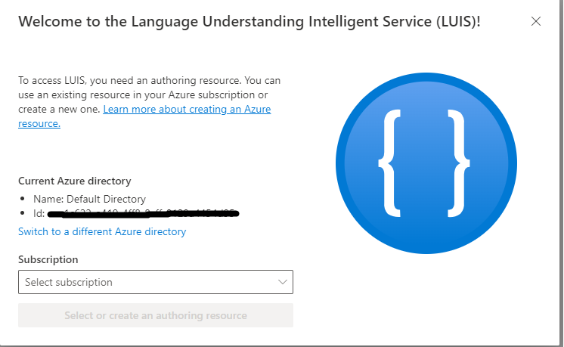Click the 'Select subscription' placeholder text
The image size is (564, 347).
pyautogui.click(x=69, y=282)
